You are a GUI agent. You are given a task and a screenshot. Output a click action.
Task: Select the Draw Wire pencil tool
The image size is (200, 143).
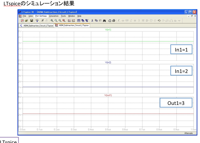pos(119,20)
